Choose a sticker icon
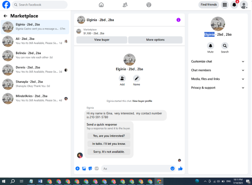252x185 pixels. pos(90,169)
